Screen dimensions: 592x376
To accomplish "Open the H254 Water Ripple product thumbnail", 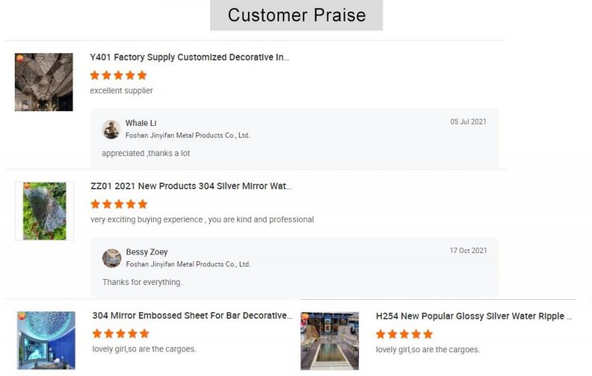I will (x=329, y=341).
